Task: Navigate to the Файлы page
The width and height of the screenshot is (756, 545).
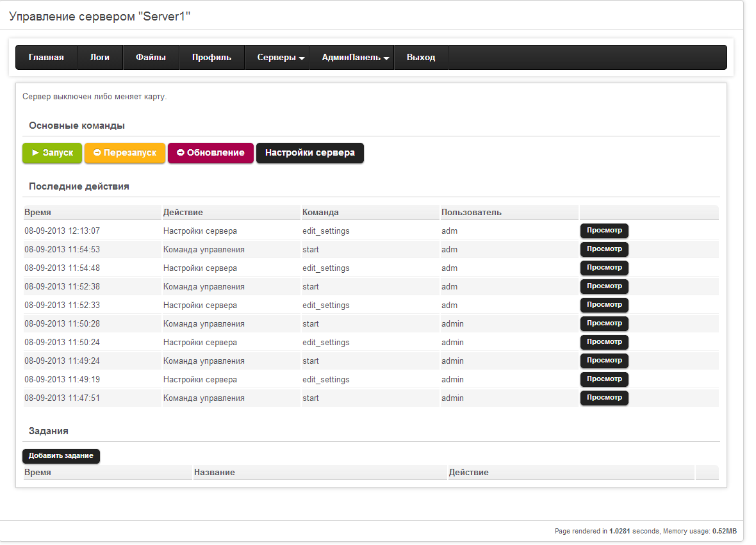Action: 151,58
